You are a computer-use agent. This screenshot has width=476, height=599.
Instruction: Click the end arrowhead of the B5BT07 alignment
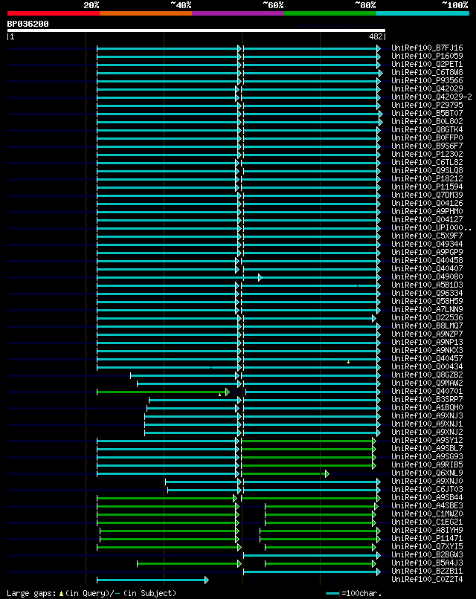pyautogui.click(x=380, y=114)
